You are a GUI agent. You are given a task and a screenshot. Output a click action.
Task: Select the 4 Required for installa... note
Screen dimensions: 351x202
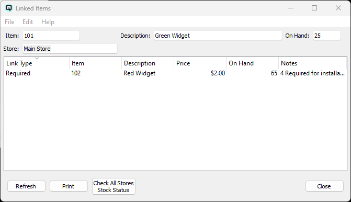[x=312, y=73]
